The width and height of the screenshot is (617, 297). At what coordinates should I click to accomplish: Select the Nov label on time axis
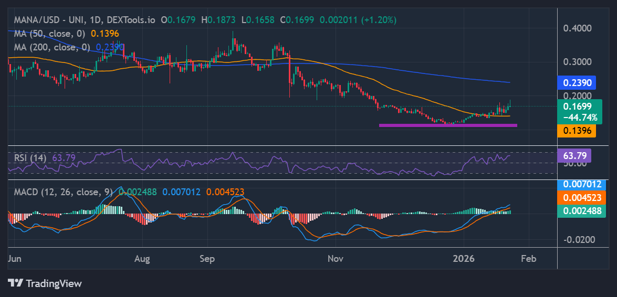(334, 259)
